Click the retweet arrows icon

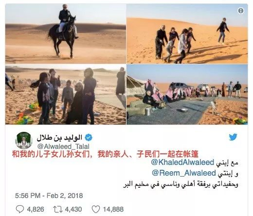(58, 209)
